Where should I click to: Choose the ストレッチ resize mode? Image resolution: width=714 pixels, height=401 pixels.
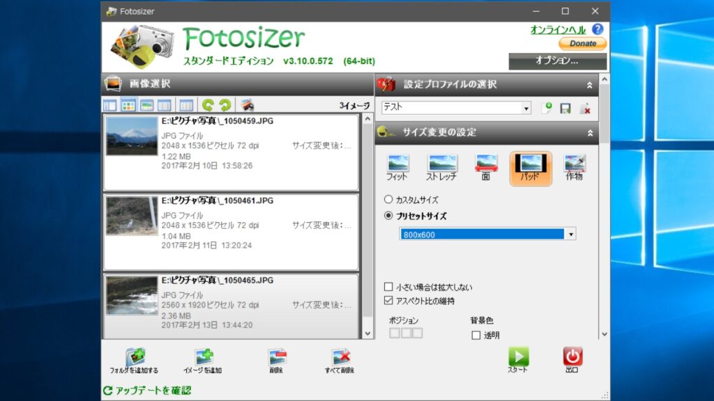coord(441,168)
